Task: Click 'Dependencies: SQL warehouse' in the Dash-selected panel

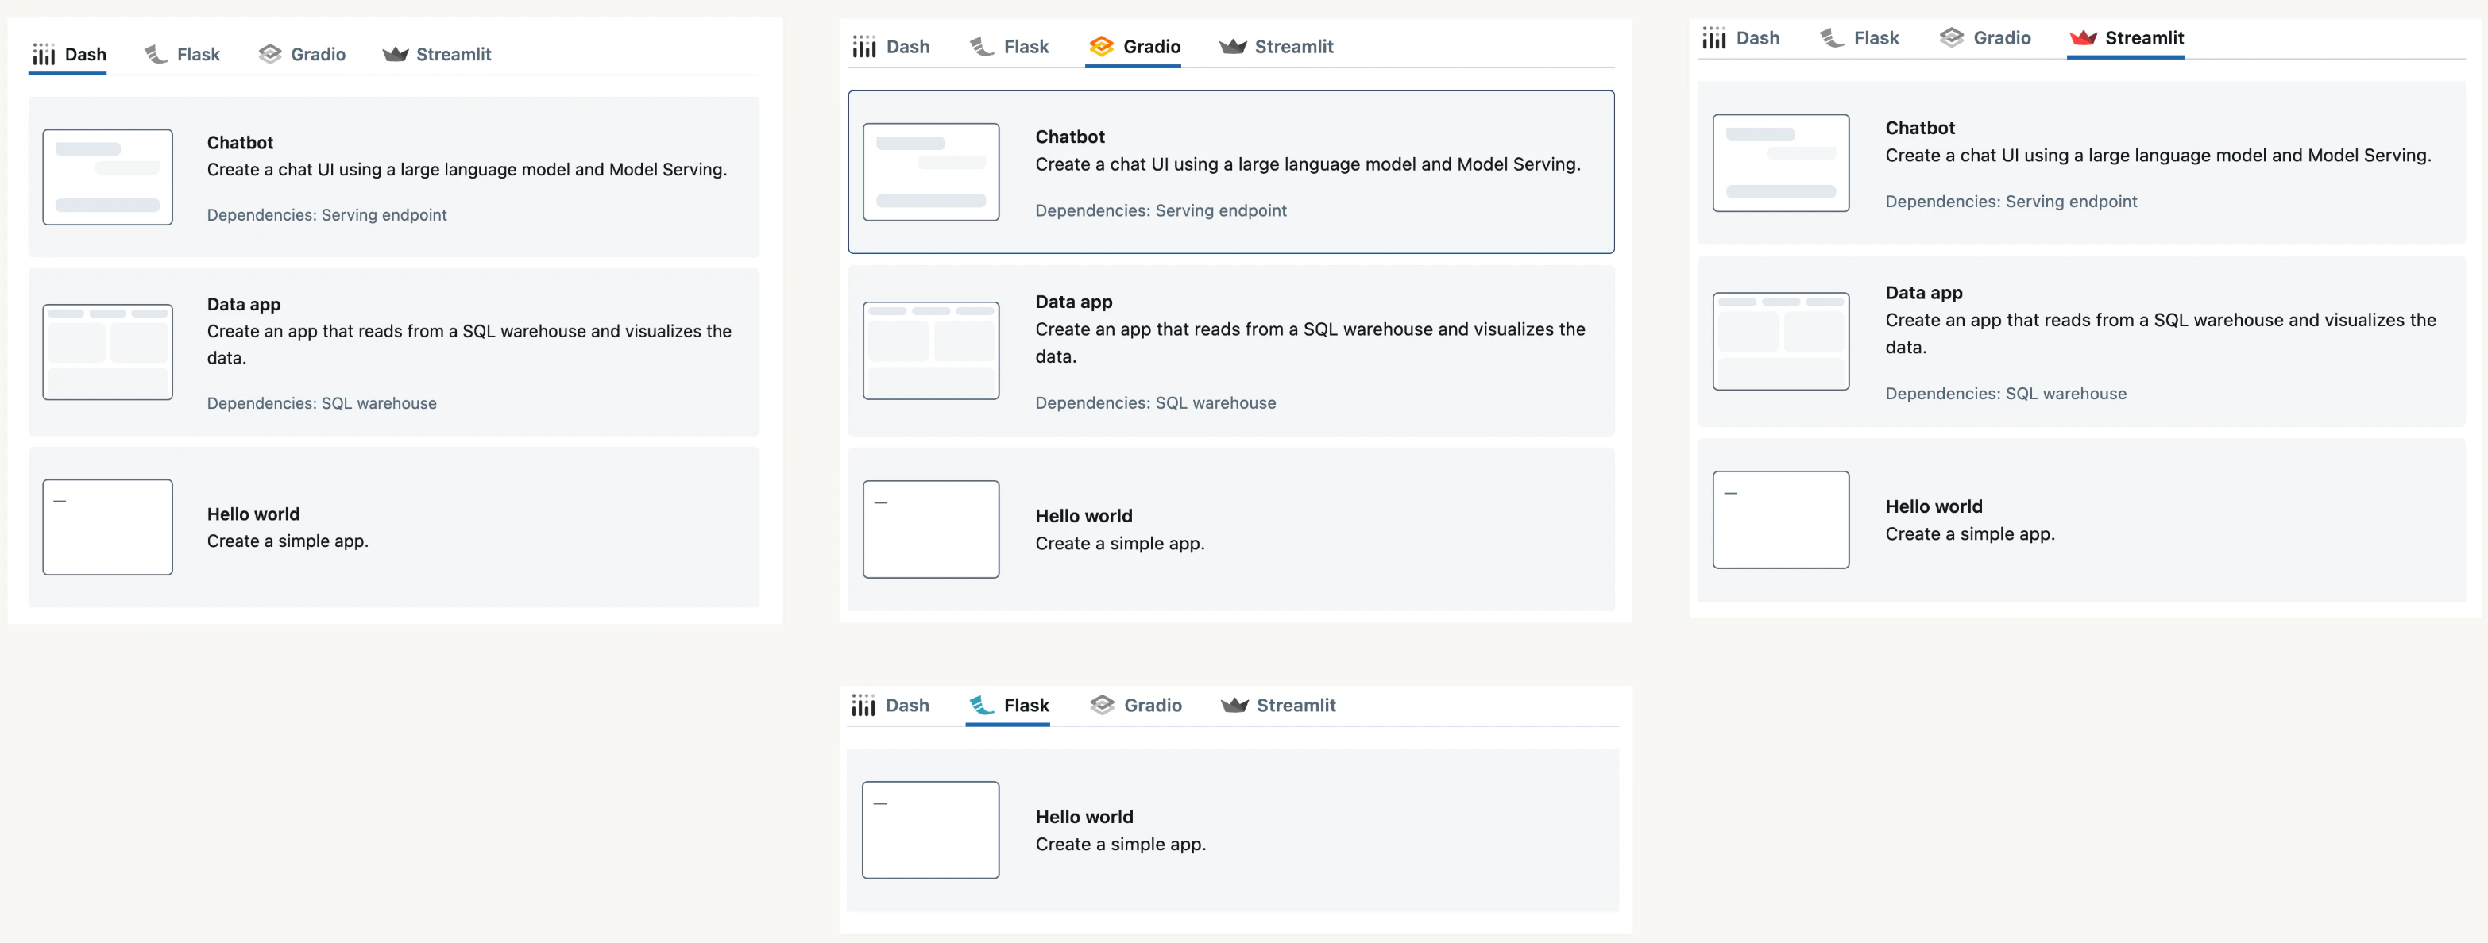Action: [x=322, y=403]
